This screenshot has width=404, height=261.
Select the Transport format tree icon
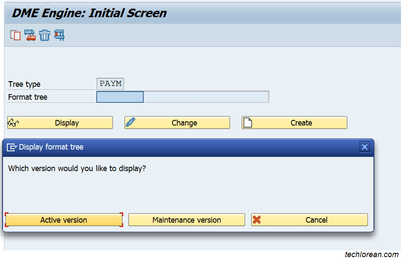[x=30, y=35]
